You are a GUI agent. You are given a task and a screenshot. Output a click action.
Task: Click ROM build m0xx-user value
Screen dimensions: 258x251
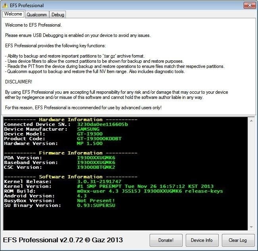pyautogui.click(x=150, y=191)
